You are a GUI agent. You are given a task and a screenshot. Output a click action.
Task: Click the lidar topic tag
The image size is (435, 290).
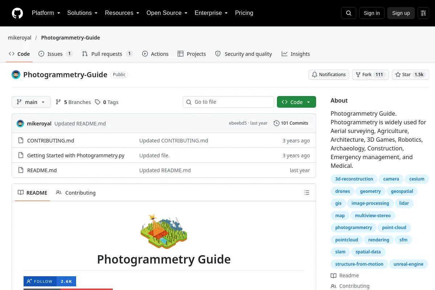(404, 203)
